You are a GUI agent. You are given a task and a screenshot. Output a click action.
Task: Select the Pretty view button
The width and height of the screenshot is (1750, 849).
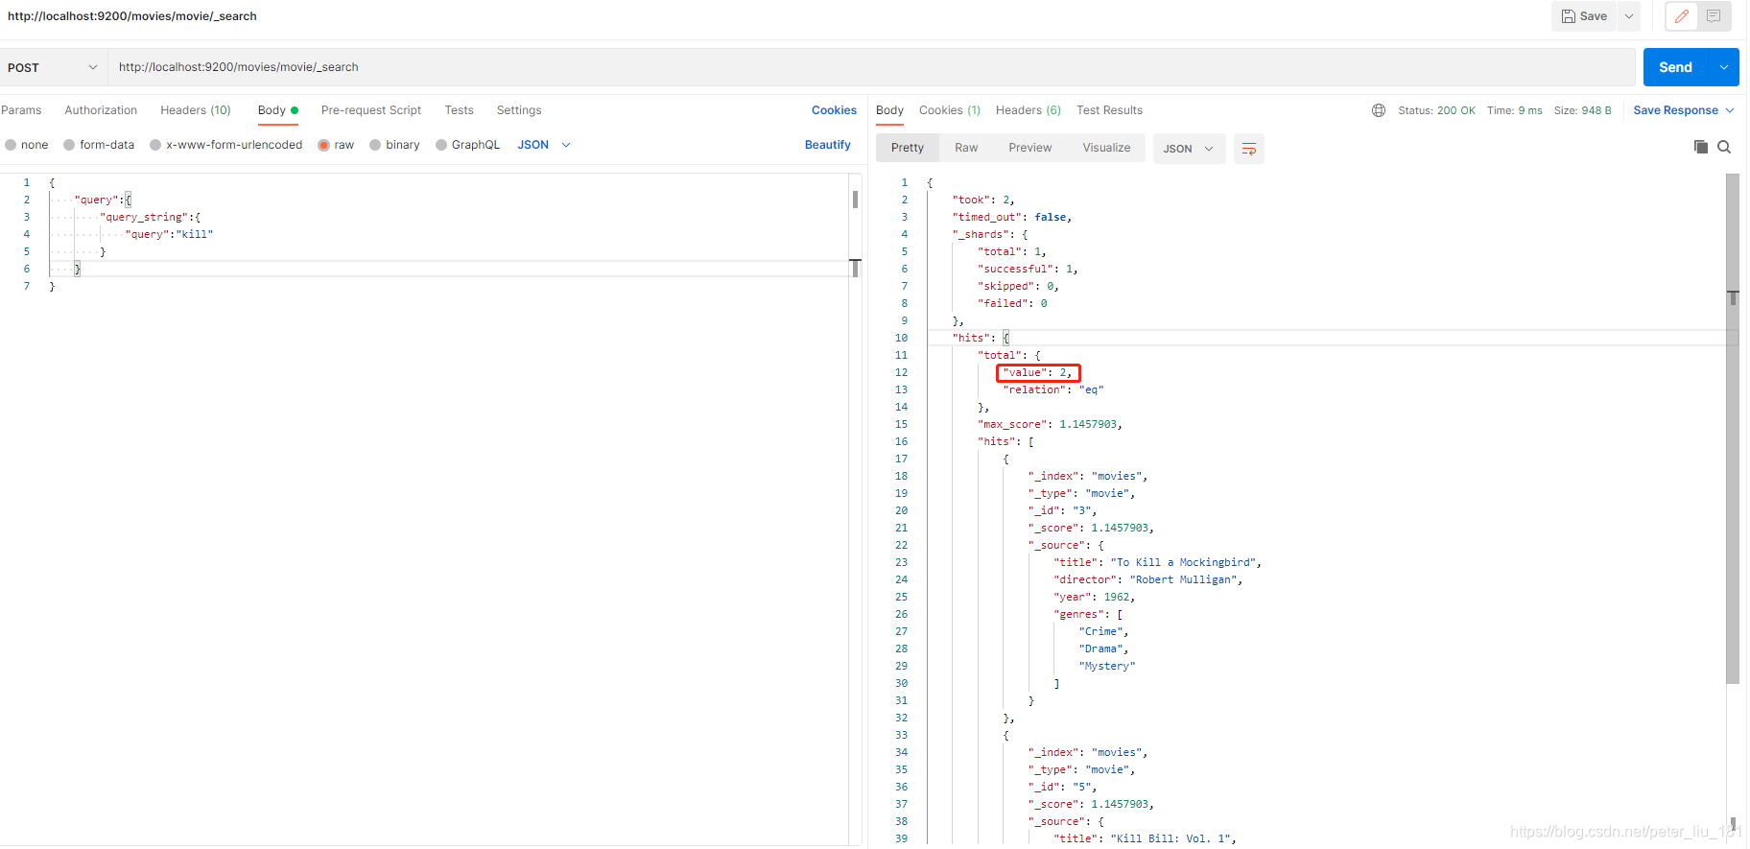click(x=908, y=148)
